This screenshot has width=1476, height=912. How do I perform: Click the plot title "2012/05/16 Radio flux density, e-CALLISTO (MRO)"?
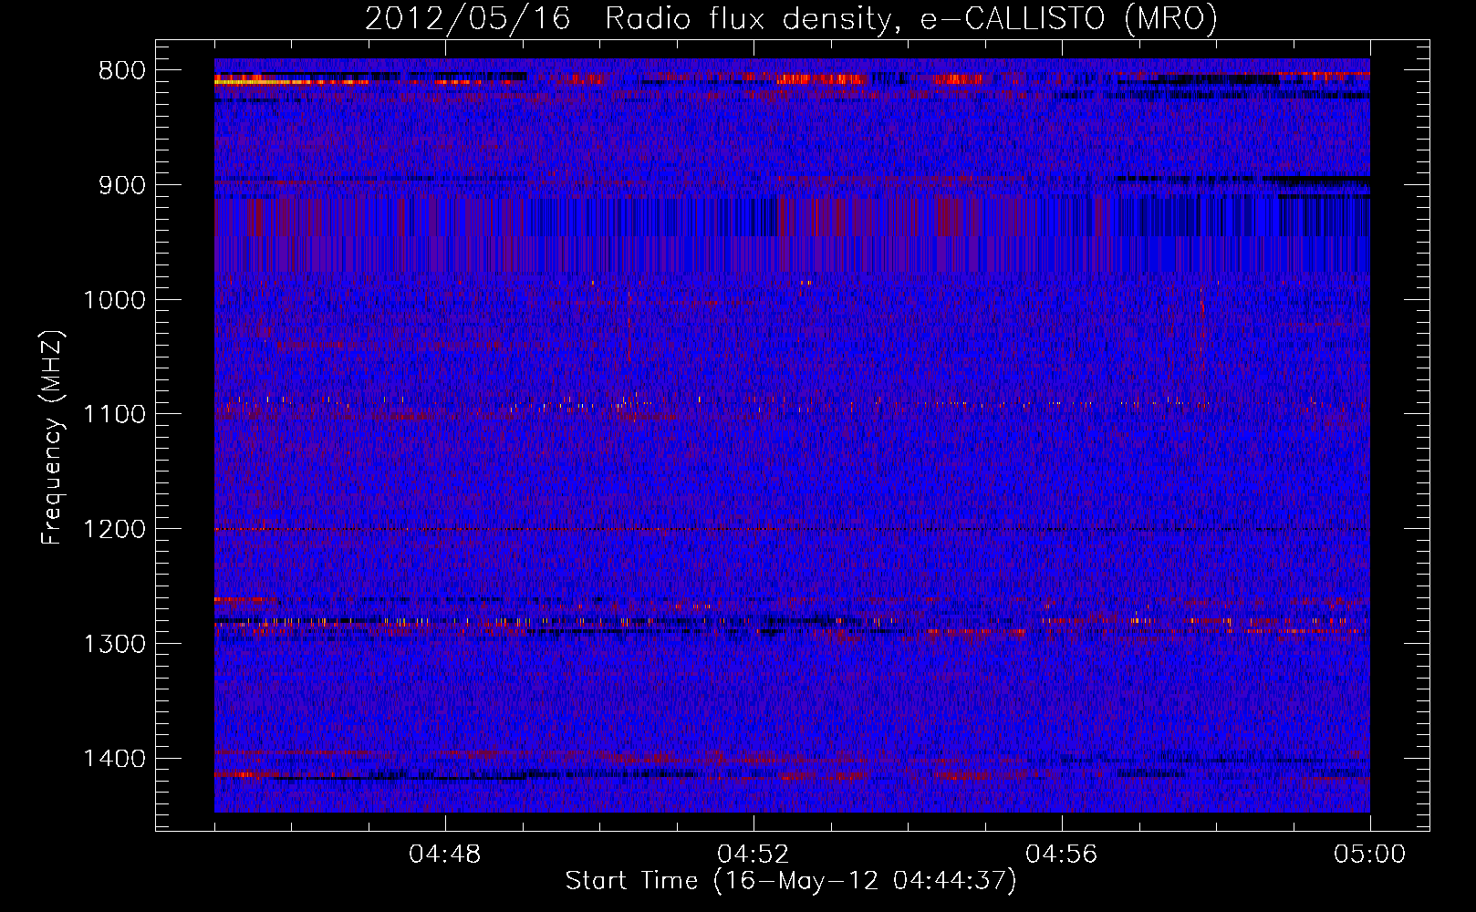pos(791,19)
